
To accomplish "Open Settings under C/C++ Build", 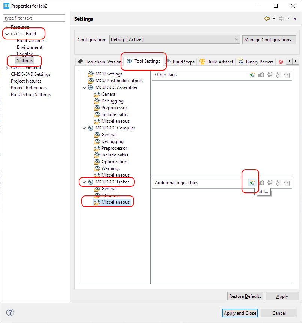I will pyautogui.click(x=25, y=60).
